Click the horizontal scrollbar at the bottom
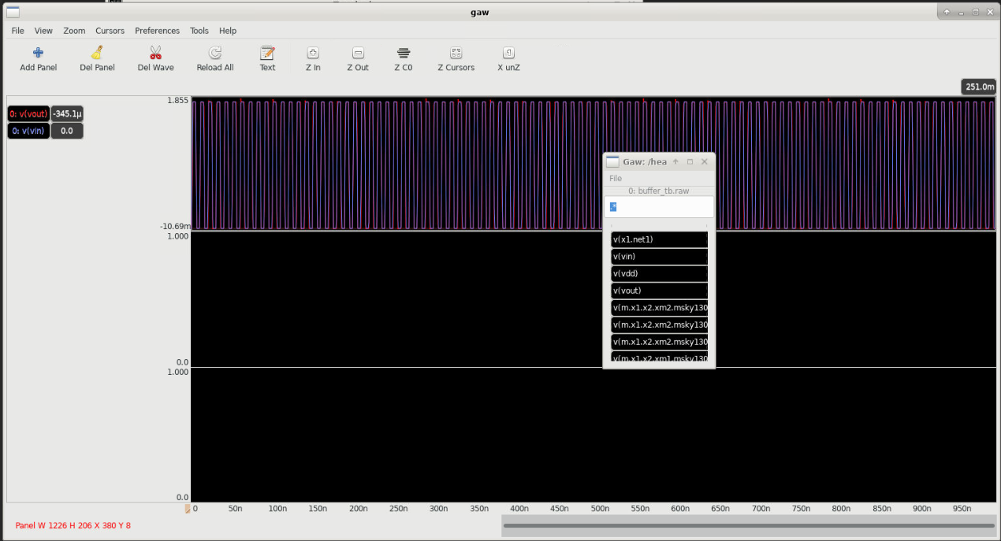Screen dimensions: 1001x541 tap(749, 525)
